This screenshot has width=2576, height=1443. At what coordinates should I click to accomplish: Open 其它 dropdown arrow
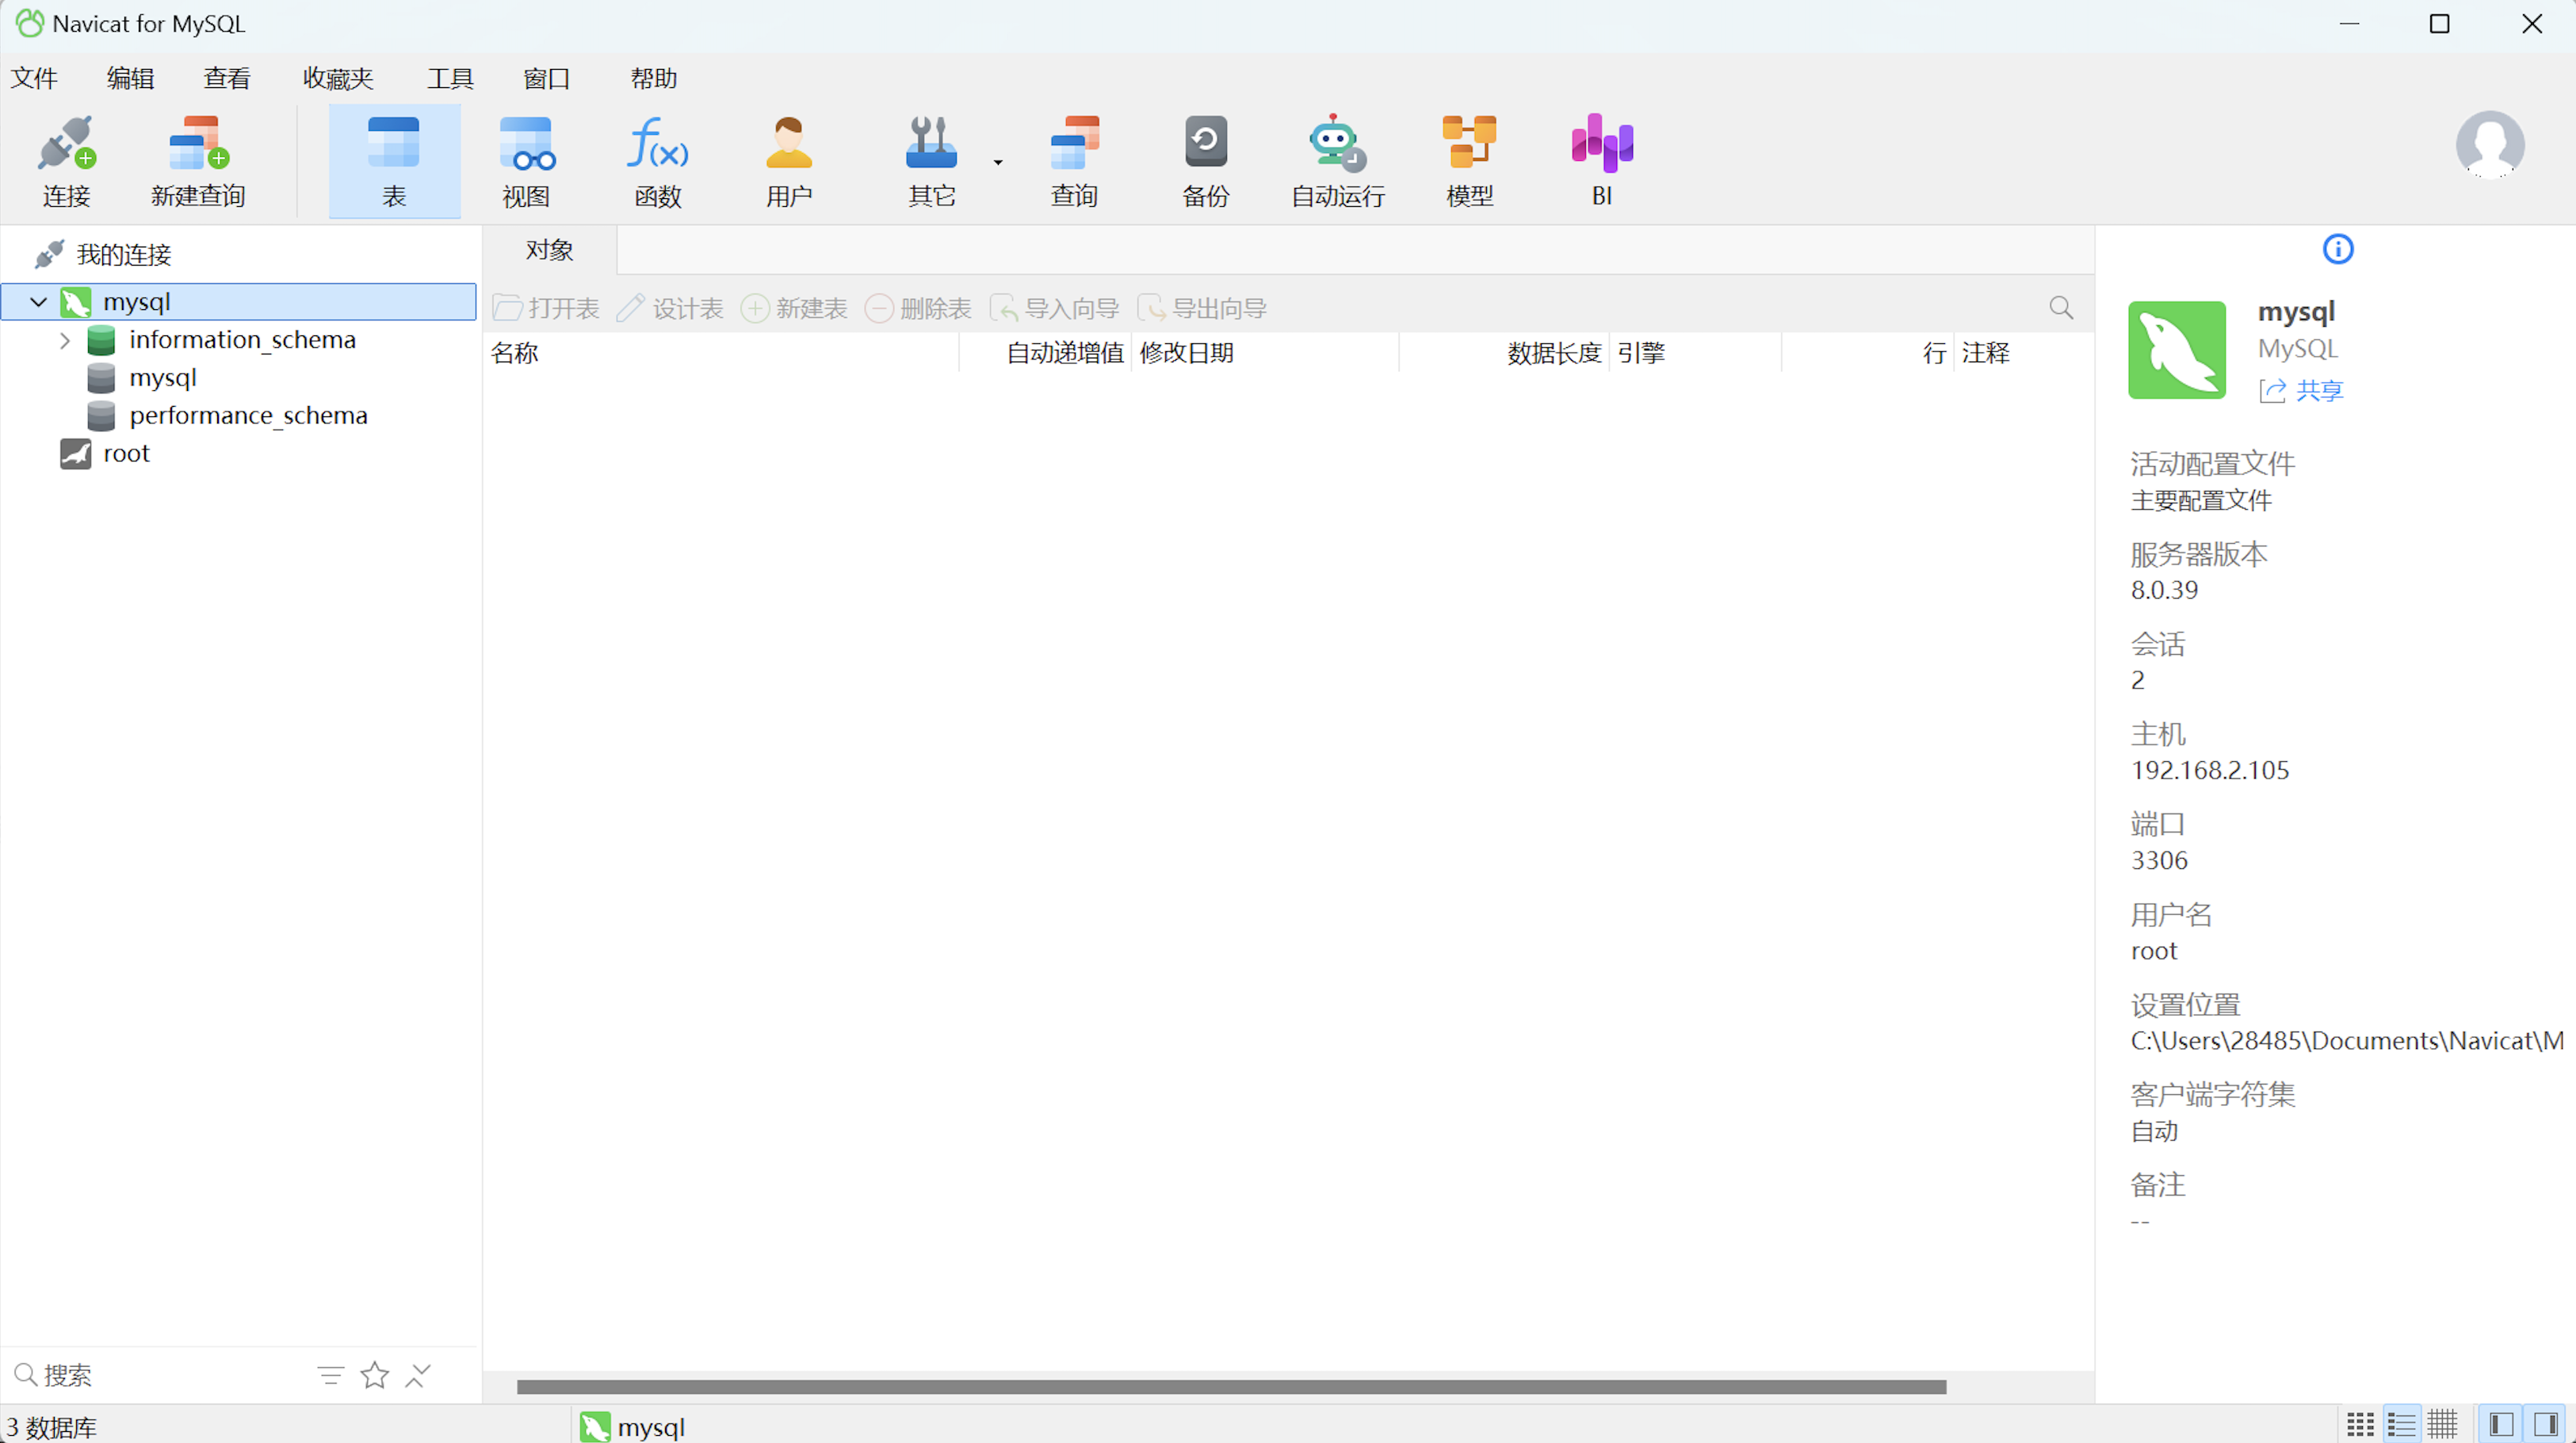998,162
